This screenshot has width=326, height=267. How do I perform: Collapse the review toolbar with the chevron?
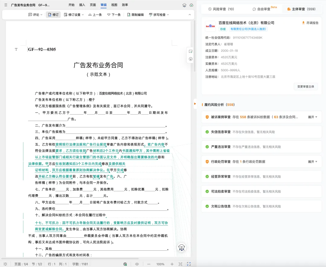point(190,14)
